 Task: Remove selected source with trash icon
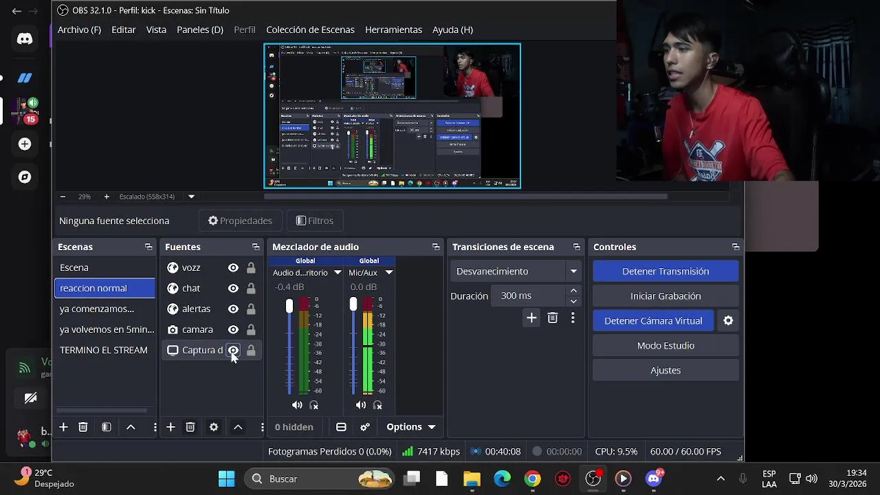pyautogui.click(x=190, y=427)
